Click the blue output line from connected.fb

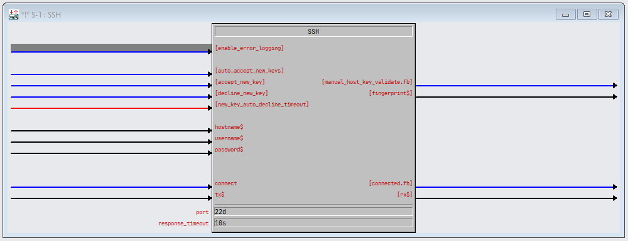coord(516,187)
